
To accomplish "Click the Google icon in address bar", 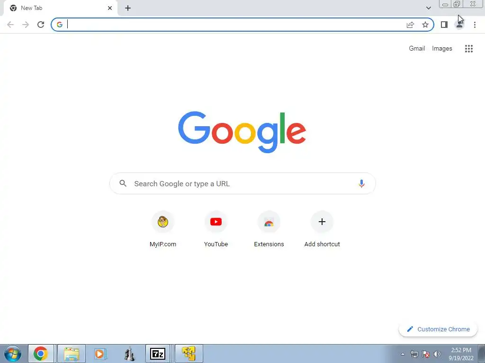I will coord(59,25).
